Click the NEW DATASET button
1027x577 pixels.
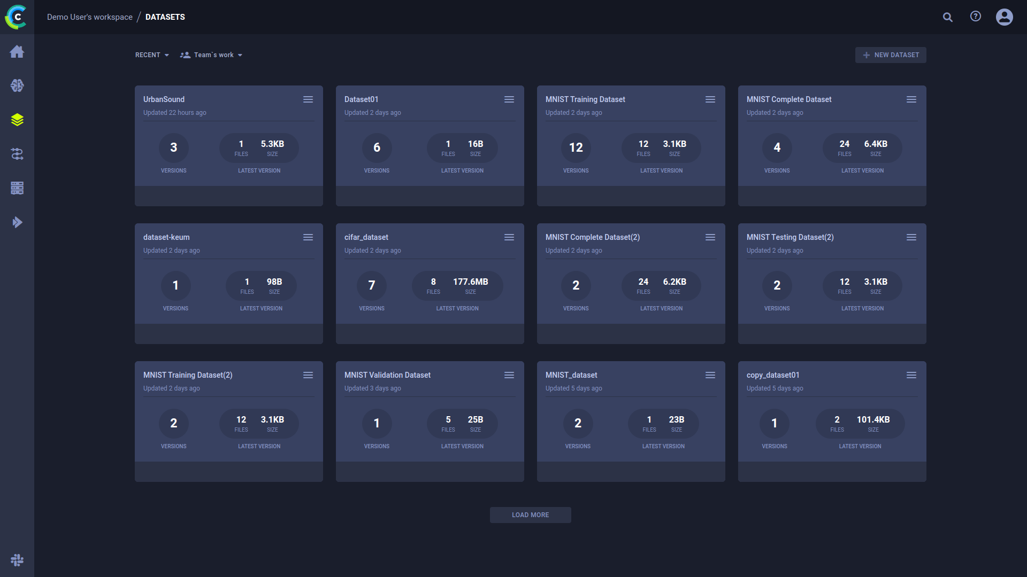tap(891, 55)
